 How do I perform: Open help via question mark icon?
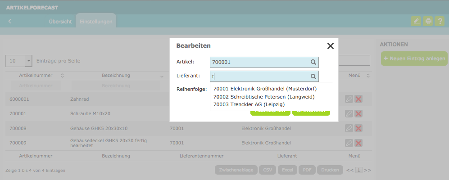point(440,21)
